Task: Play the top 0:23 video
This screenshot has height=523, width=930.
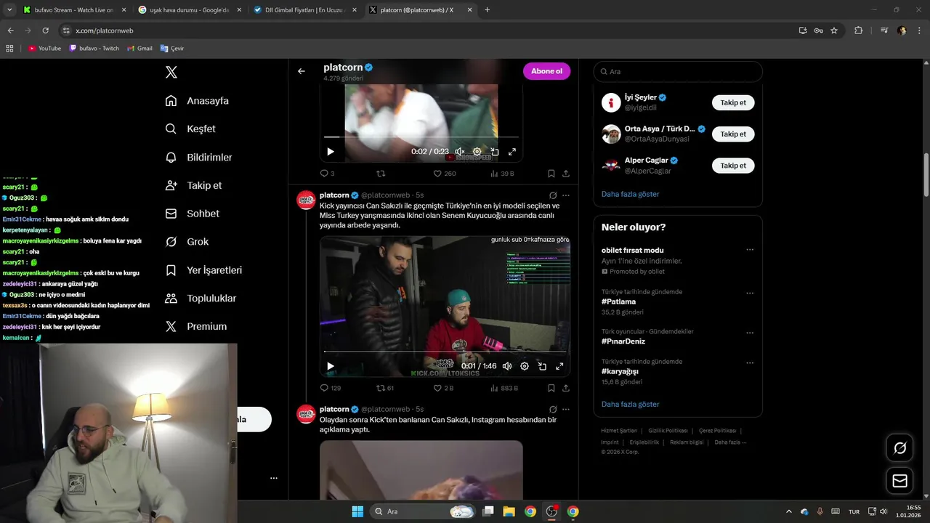Action: click(x=331, y=152)
